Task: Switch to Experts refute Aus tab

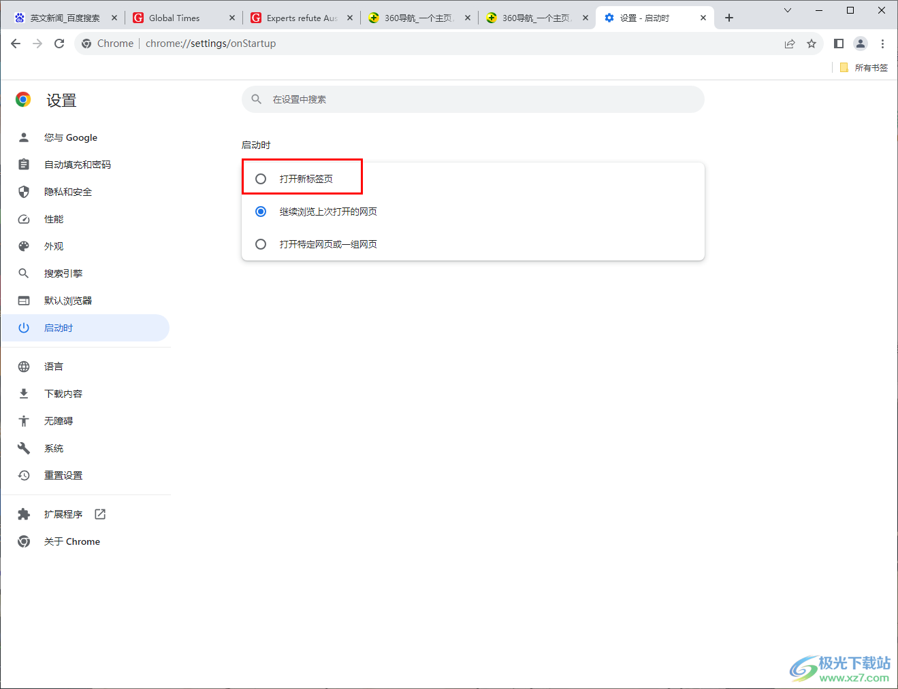Action: [x=302, y=18]
